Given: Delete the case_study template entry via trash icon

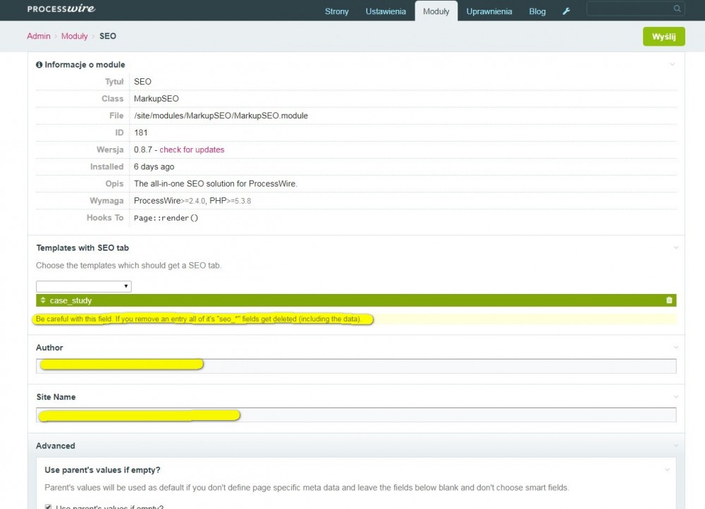Looking at the screenshot, I should click(669, 300).
